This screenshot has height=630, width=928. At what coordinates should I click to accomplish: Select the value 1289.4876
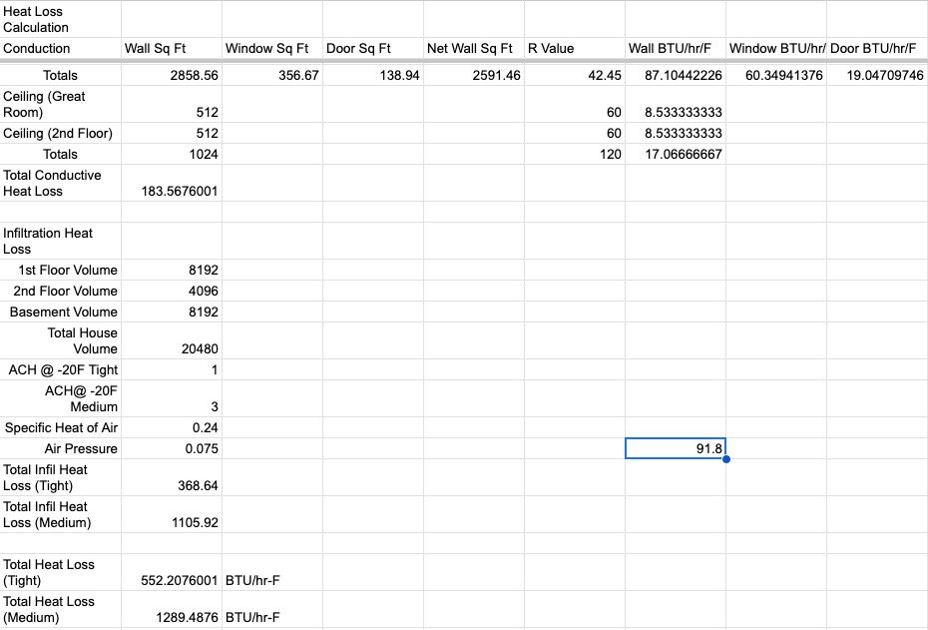pos(172,609)
